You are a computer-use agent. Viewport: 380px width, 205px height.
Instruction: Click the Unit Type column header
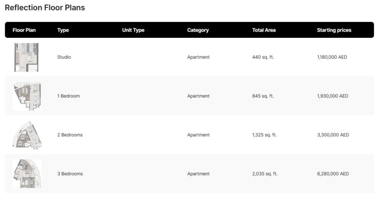[x=133, y=30]
